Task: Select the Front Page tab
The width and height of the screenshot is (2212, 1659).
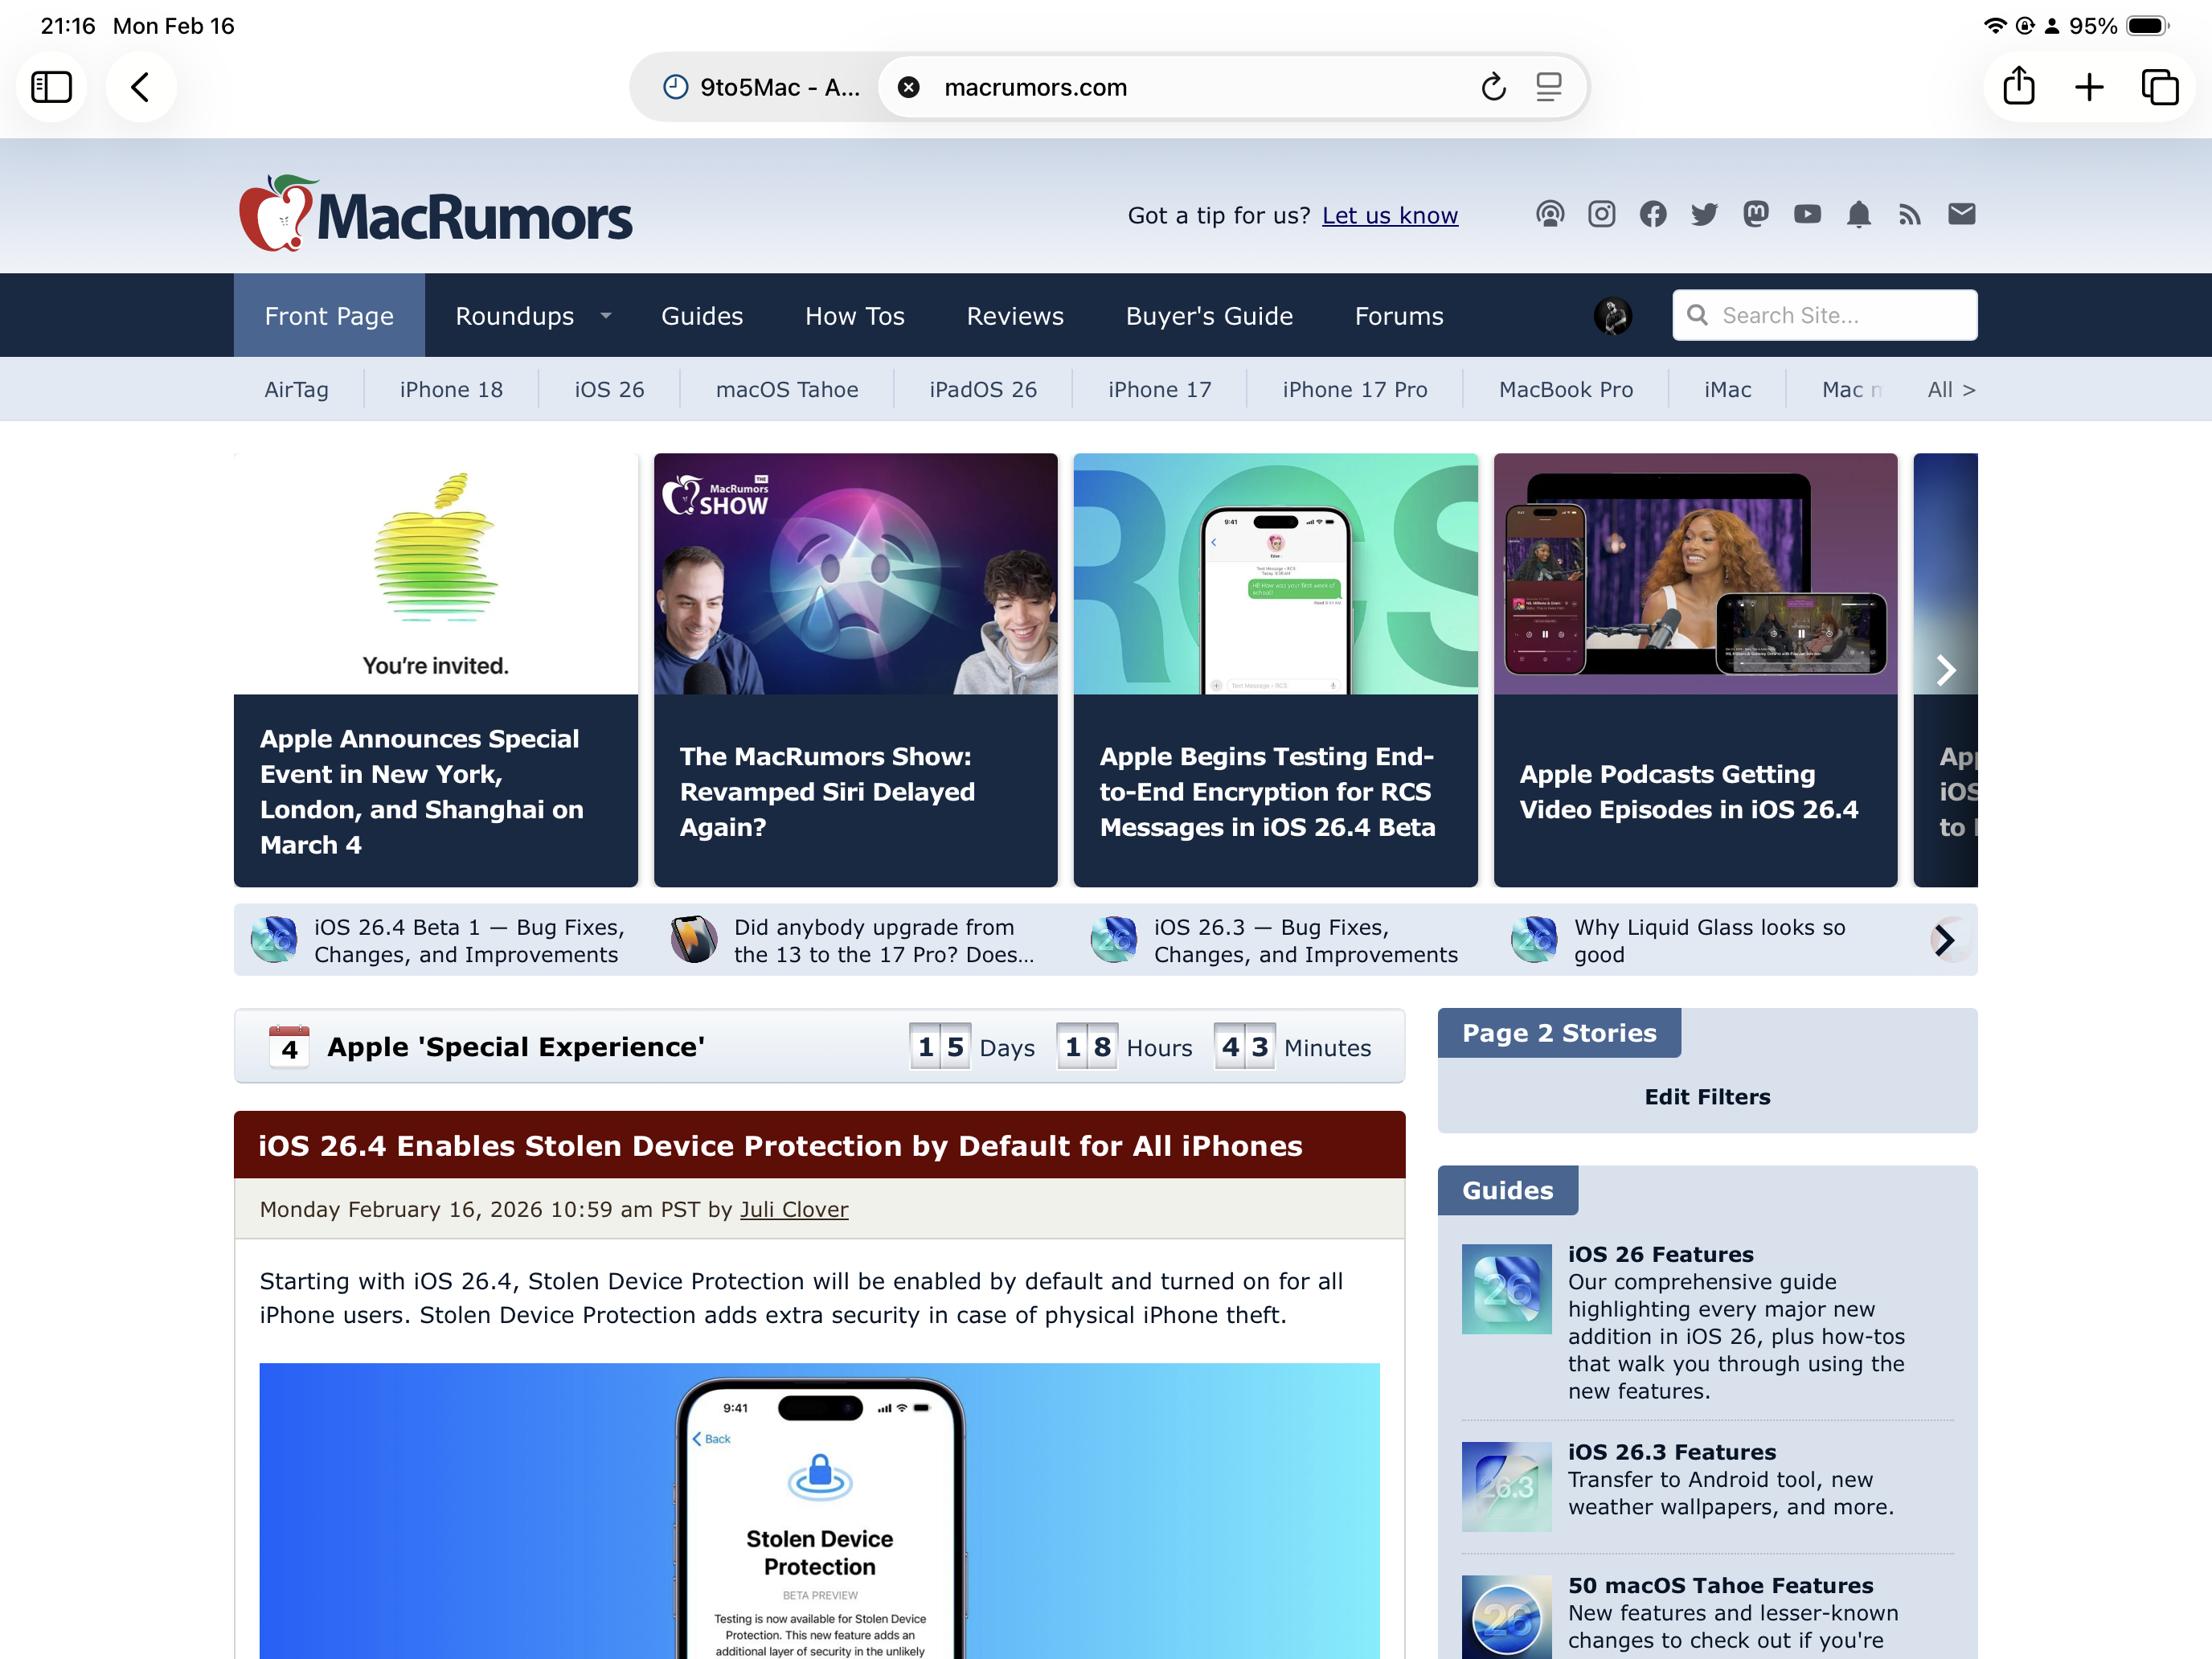Action: (329, 316)
